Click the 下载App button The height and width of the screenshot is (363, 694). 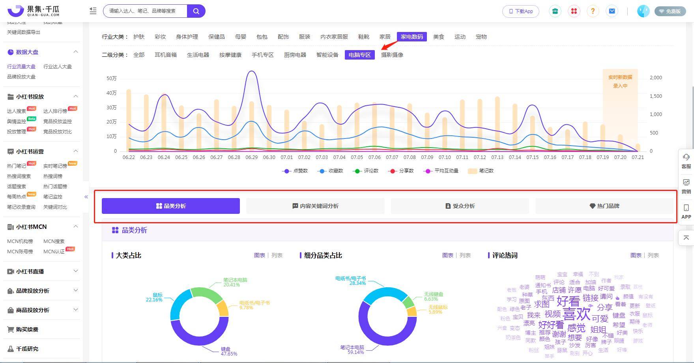(x=520, y=11)
